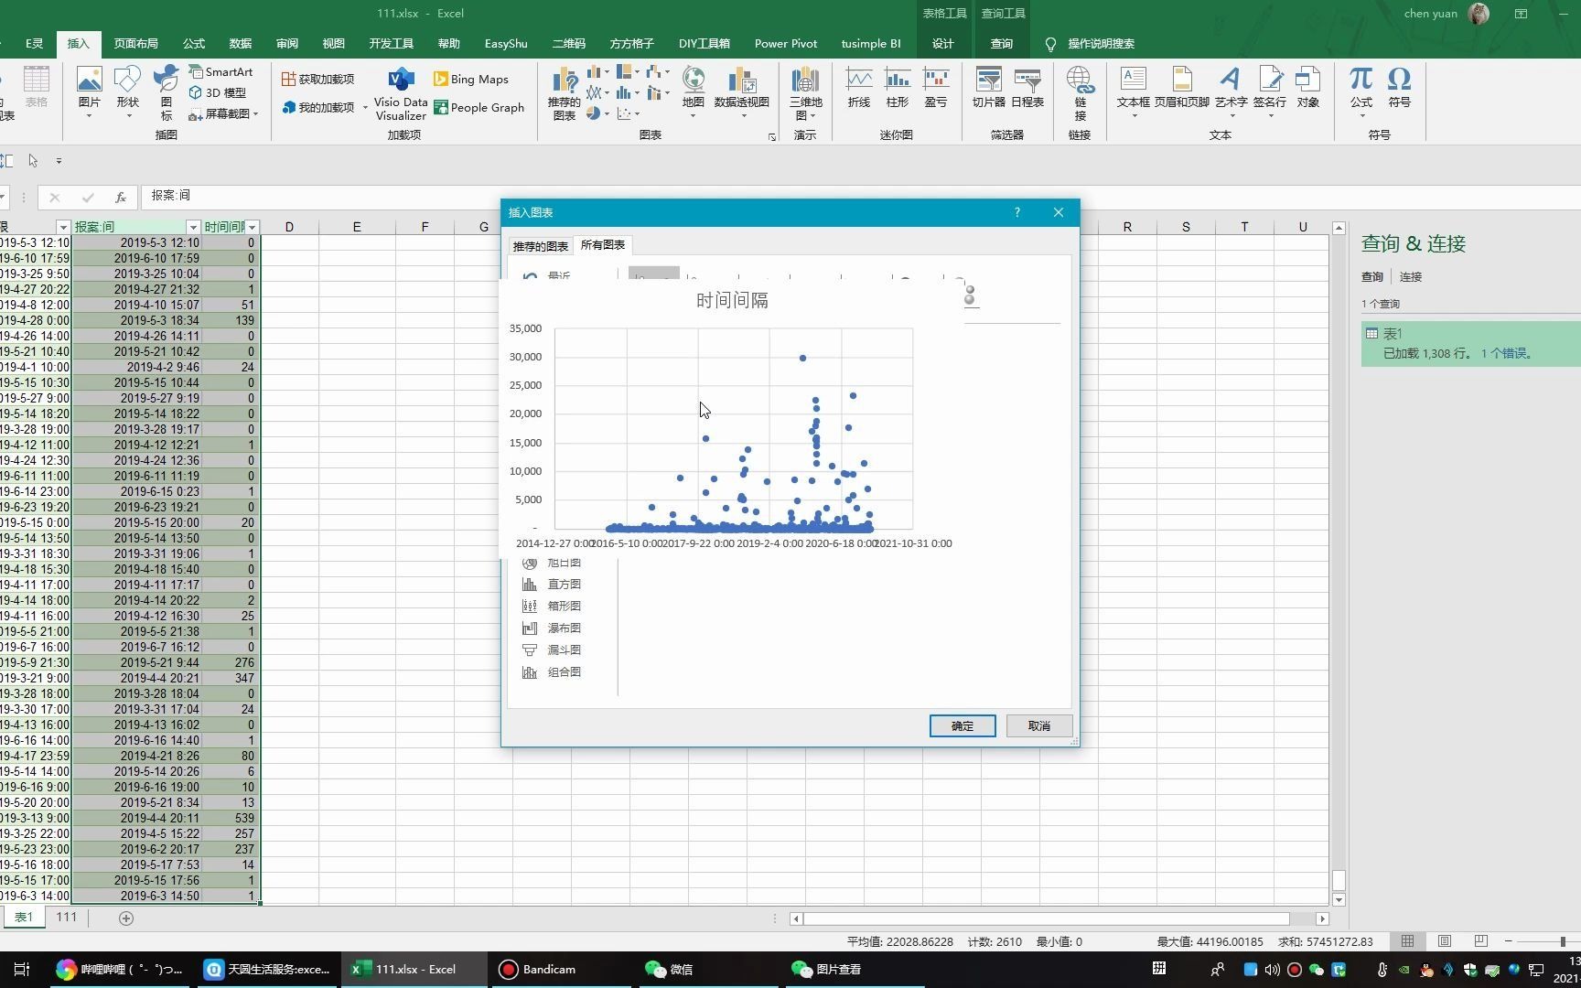Open the 形状 shapes gallery
Screen dimensions: 1581x988
coord(127,88)
